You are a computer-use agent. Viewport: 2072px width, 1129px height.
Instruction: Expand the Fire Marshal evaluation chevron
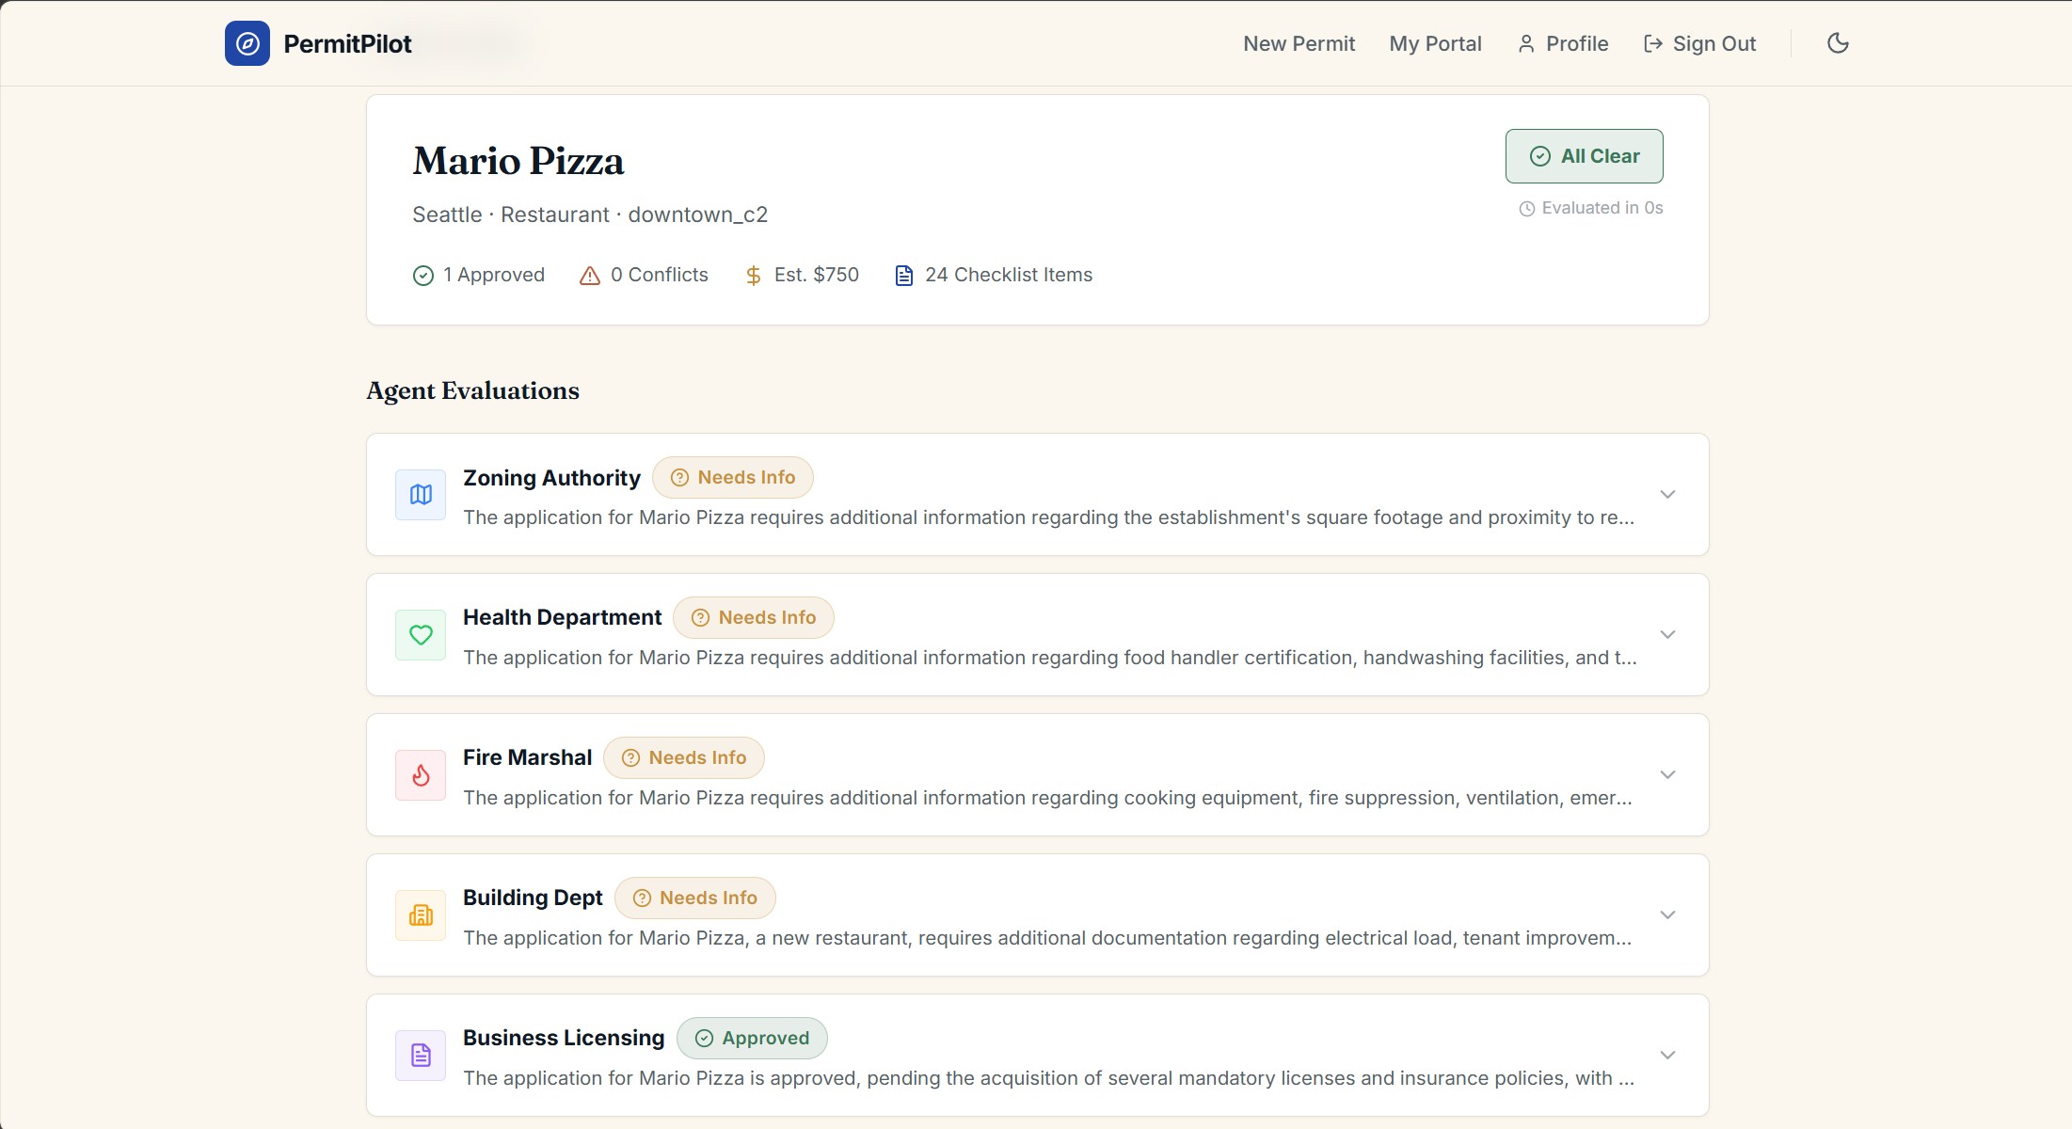pos(1667,775)
